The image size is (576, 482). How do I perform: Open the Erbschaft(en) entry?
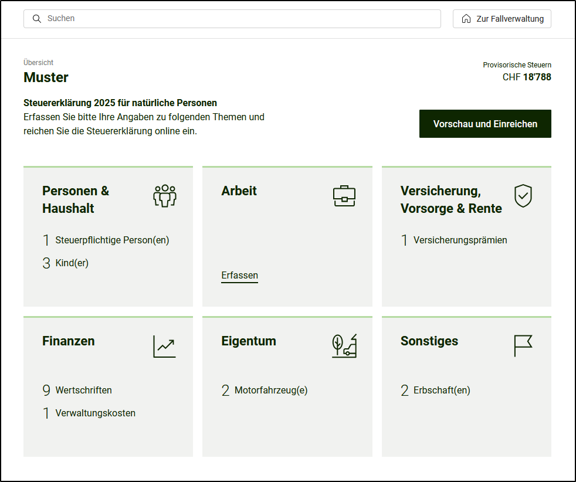click(441, 391)
